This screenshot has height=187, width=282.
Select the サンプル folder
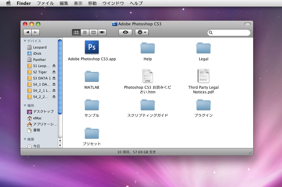(x=92, y=105)
